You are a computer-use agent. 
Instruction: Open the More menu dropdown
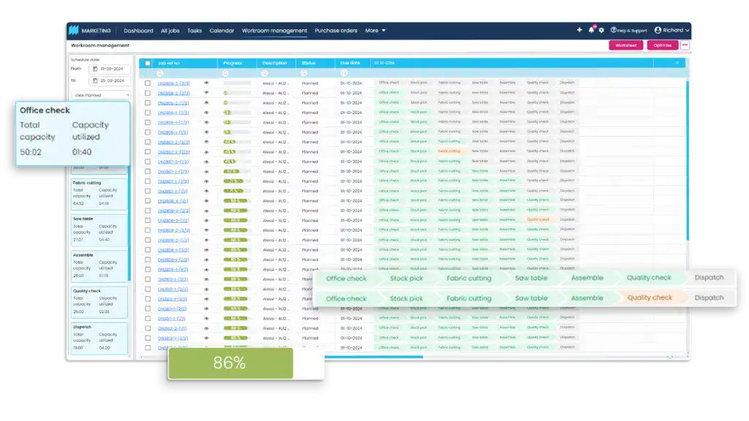pyautogui.click(x=375, y=31)
